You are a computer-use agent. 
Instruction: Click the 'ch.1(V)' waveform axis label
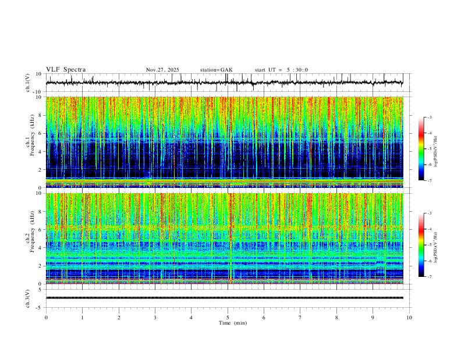point(28,83)
